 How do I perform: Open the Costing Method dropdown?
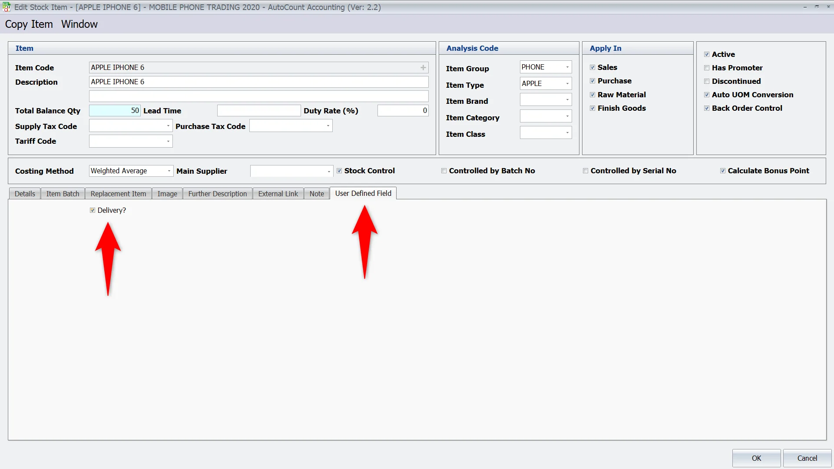pyautogui.click(x=169, y=171)
